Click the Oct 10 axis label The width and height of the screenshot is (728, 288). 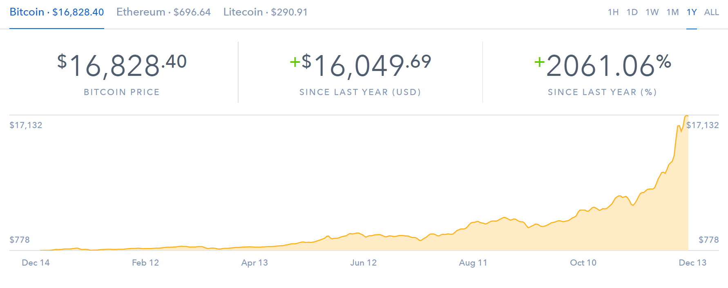pos(583,263)
